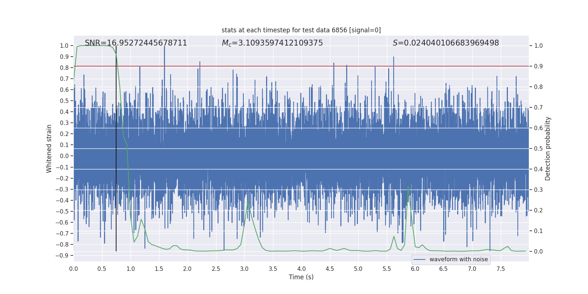The width and height of the screenshot is (588, 294).
Task: Select the S=0.024 annotation text
Action: 445,43
